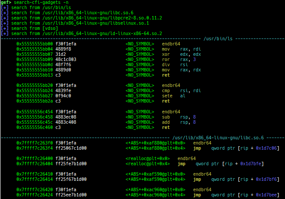Click opcode bytes 31d2
285x199 pixels.
(x=61, y=54)
